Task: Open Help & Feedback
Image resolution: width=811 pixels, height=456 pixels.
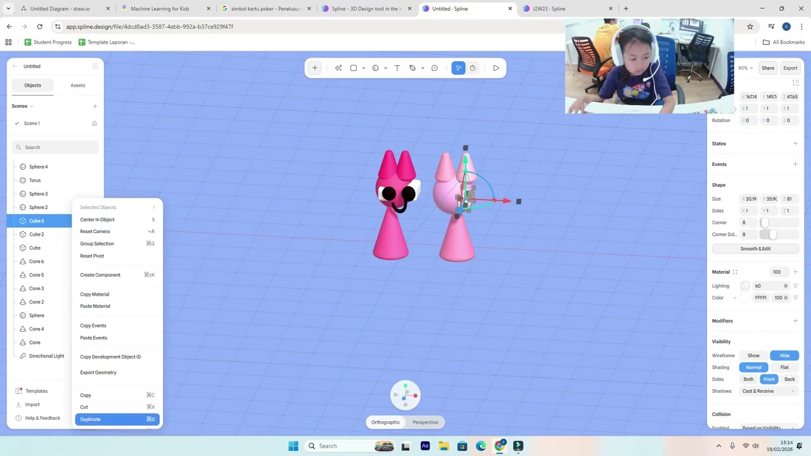Action: (x=38, y=418)
